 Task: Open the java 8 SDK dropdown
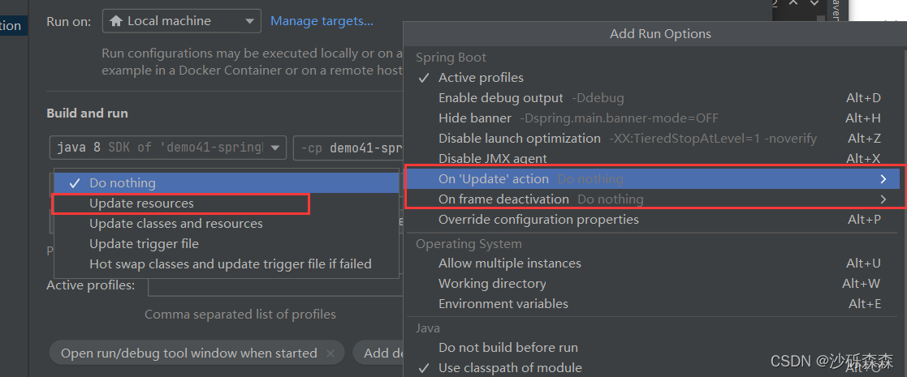point(168,148)
